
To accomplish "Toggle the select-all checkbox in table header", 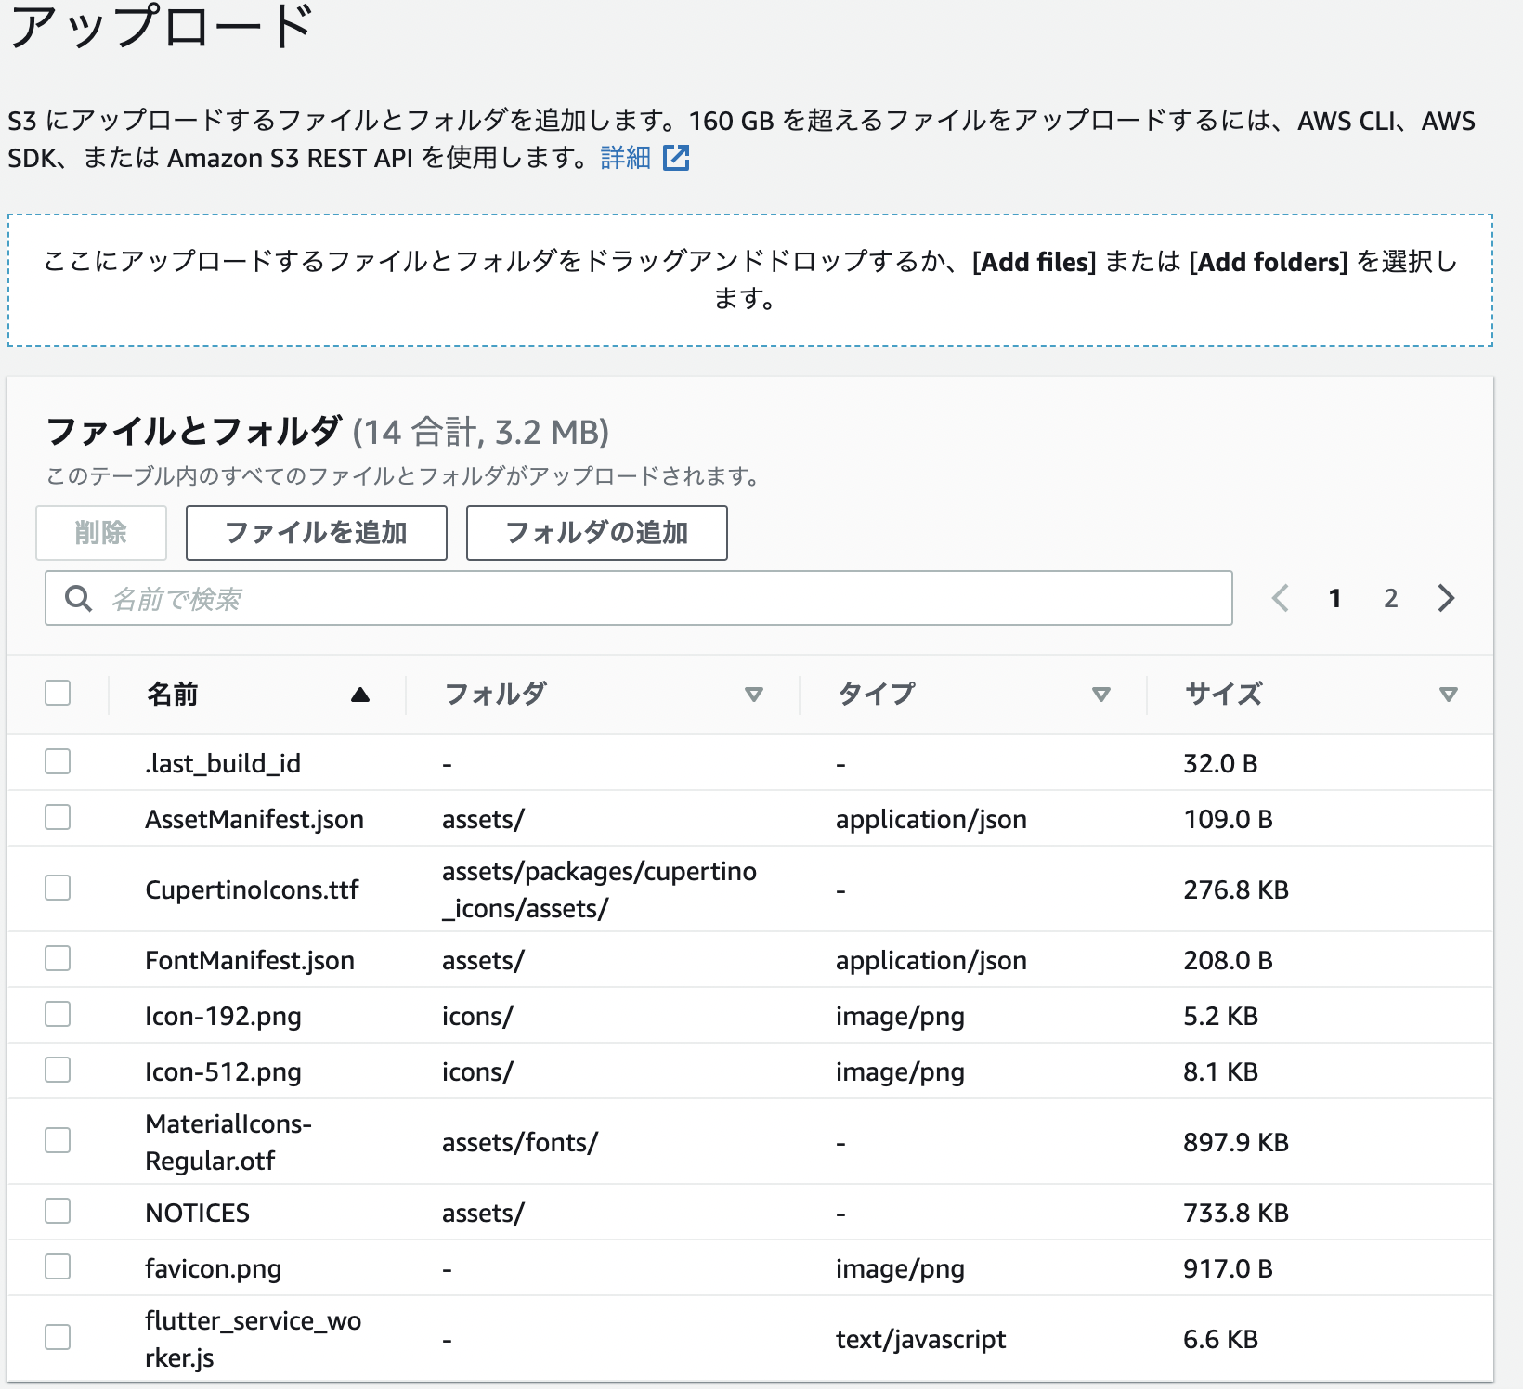I will pos(58,693).
